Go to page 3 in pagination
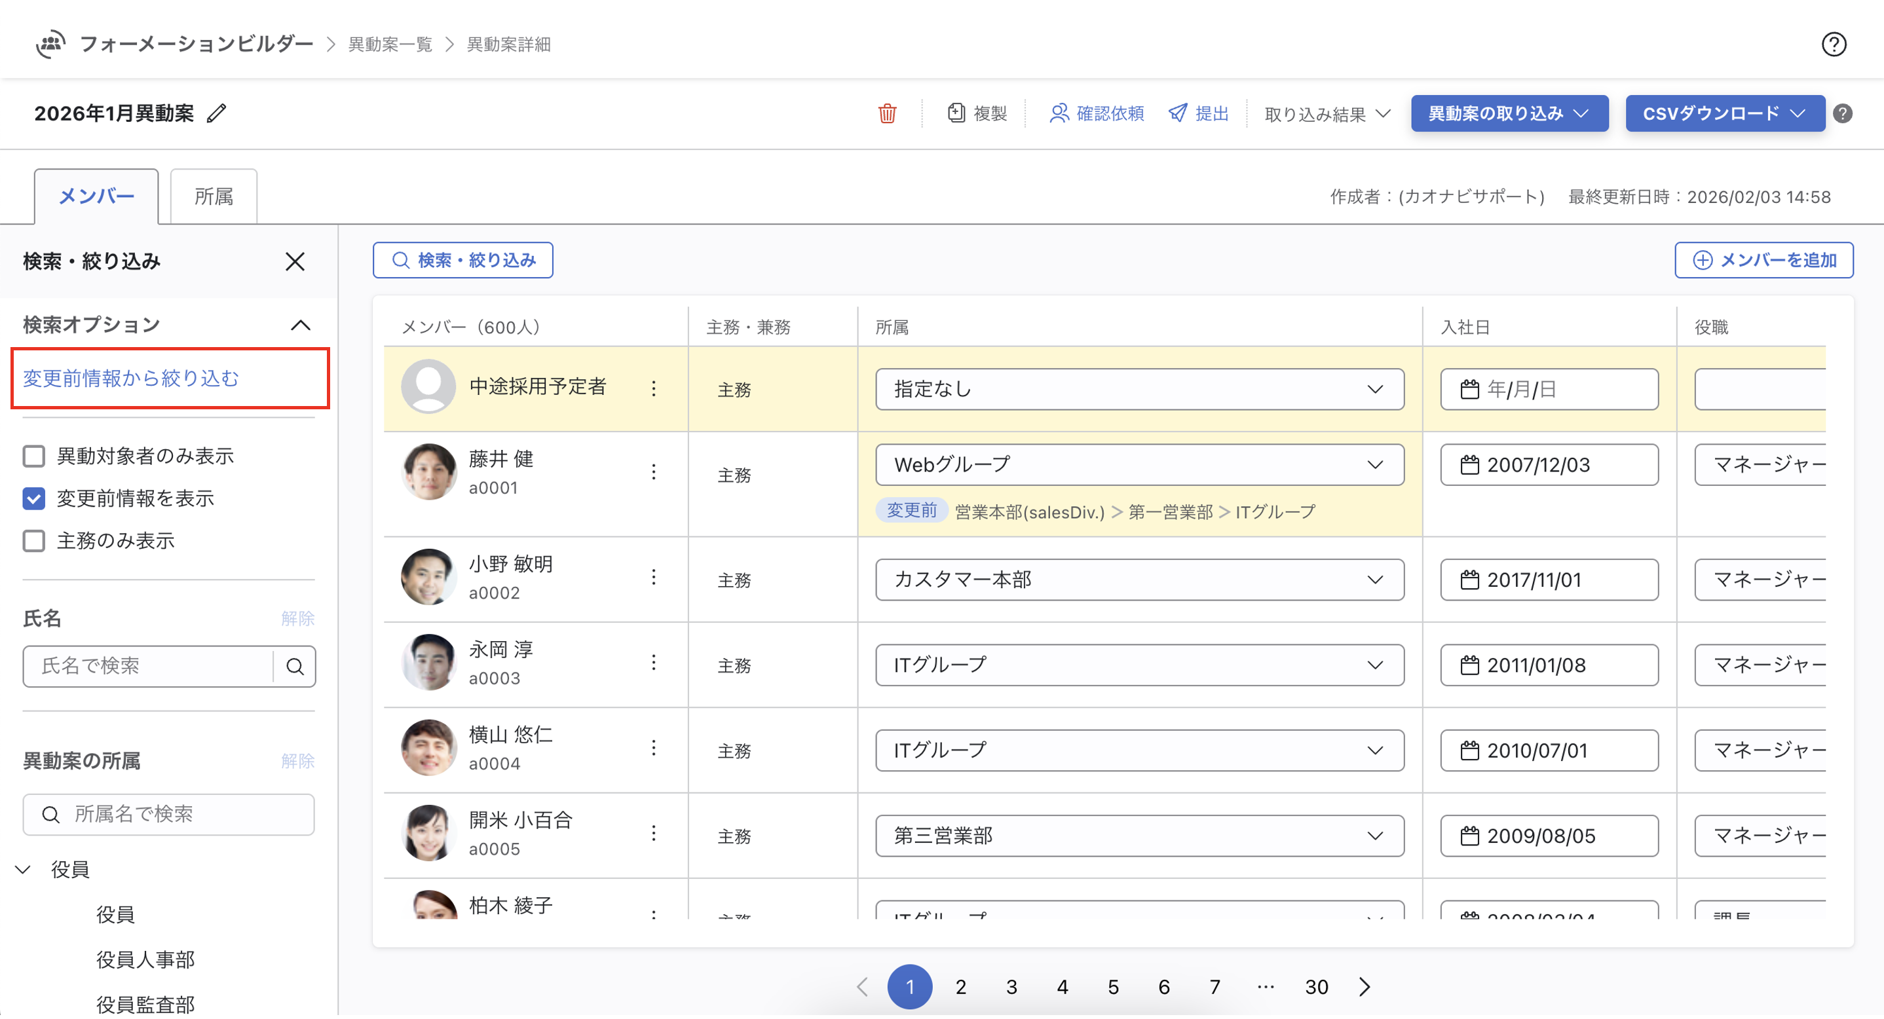 click(1011, 988)
